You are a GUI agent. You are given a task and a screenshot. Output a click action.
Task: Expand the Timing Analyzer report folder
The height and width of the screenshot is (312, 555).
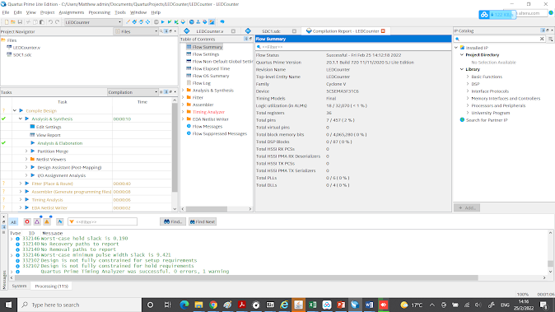183,112
